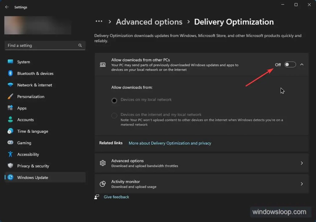The width and height of the screenshot is (316, 222).
Task: Click the Personalization paintbrush icon
Action: (x=10, y=97)
